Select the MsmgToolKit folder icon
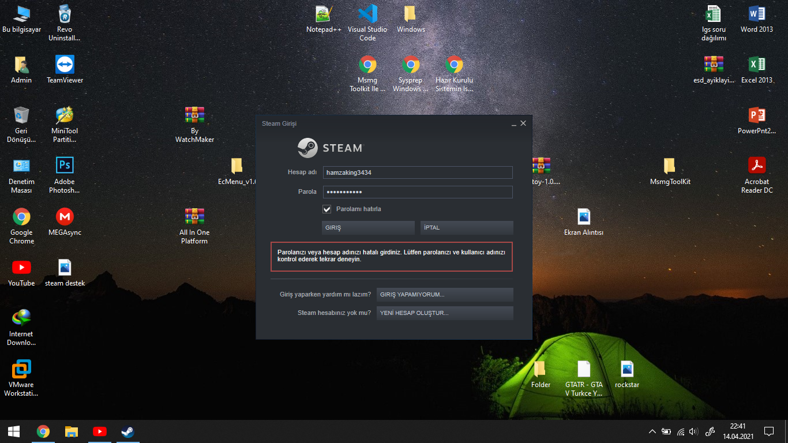Viewport: 788px width, 443px height. [670, 171]
